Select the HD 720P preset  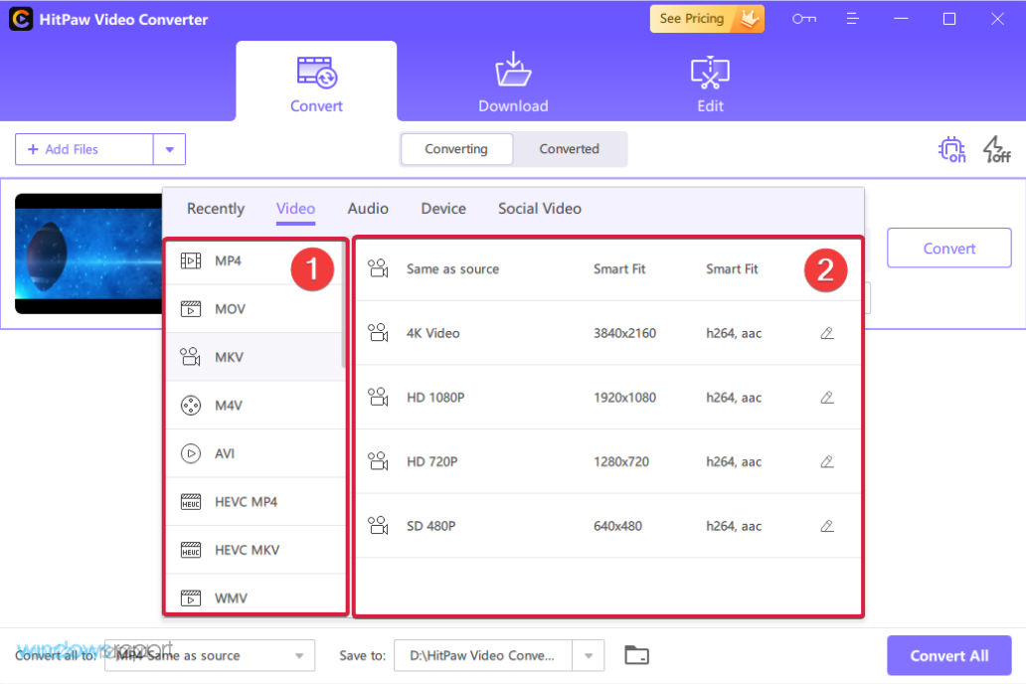point(607,461)
